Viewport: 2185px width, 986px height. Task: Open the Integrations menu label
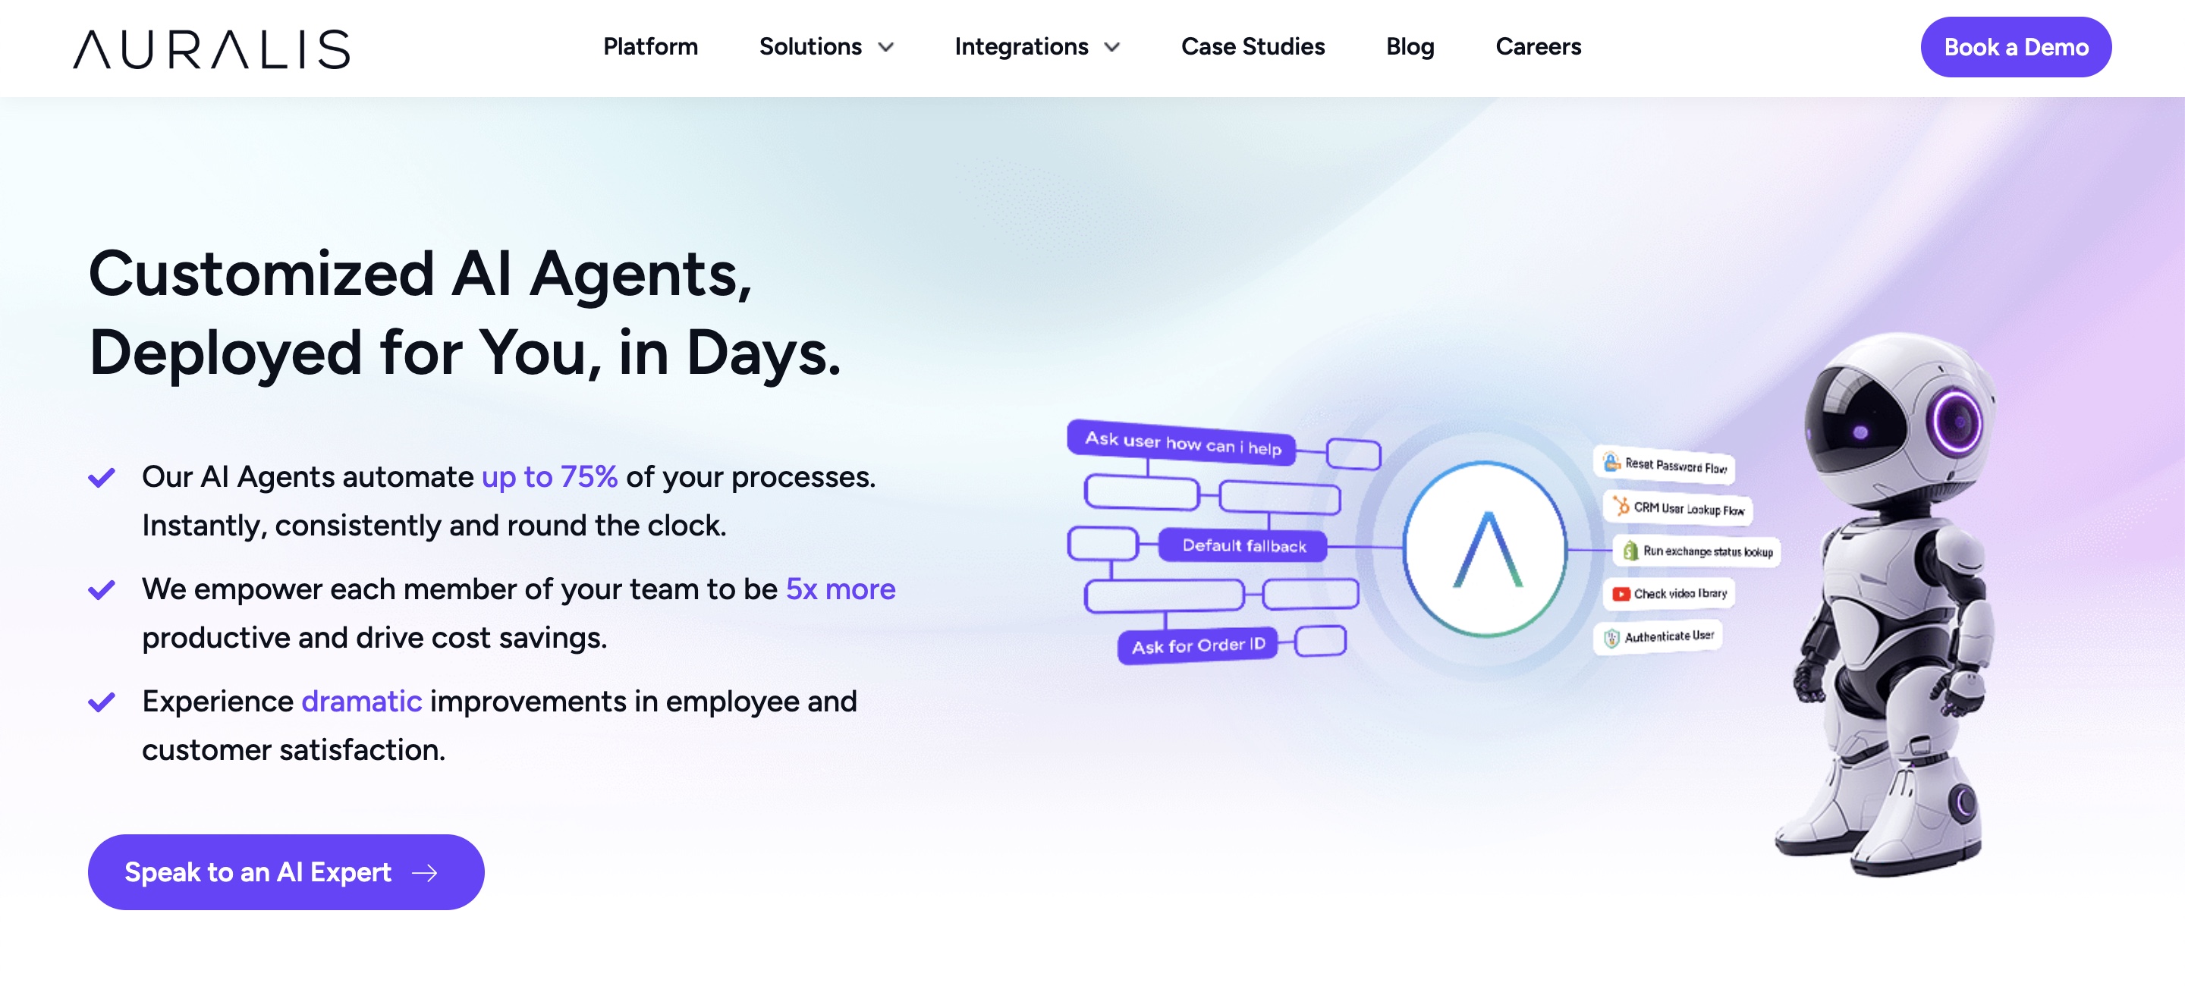click(1020, 46)
